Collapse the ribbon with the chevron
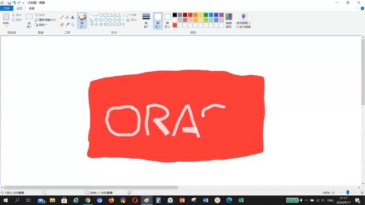Screen dimensions: 365x205 [x=358, y=9]
